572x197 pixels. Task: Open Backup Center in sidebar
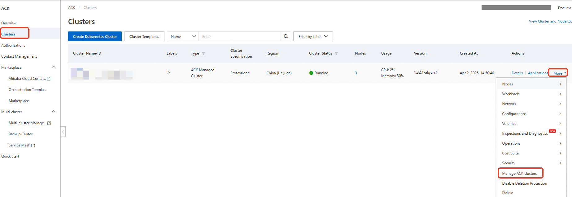[x=21, y=134]
